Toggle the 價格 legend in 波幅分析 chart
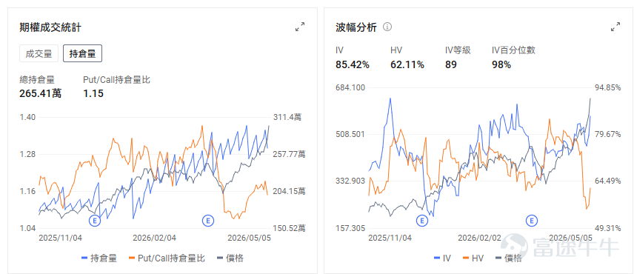 [x=508, y=258]
